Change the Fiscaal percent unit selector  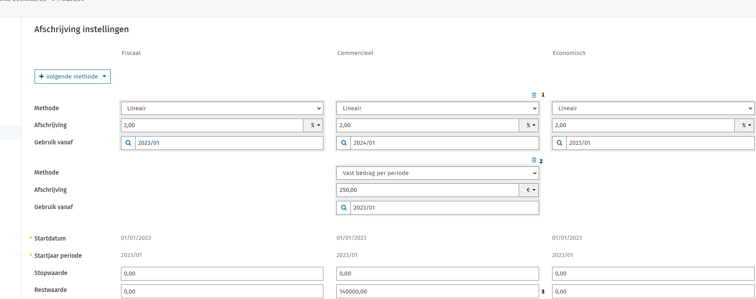pos(313,125)
